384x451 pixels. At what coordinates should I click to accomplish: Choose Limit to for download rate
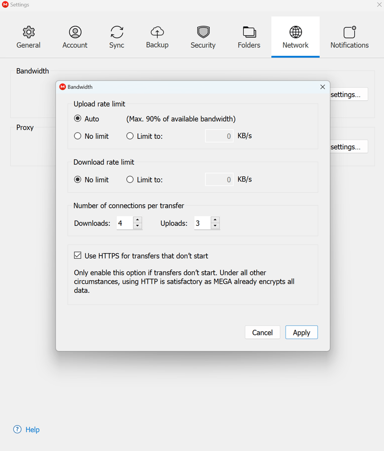130,180
